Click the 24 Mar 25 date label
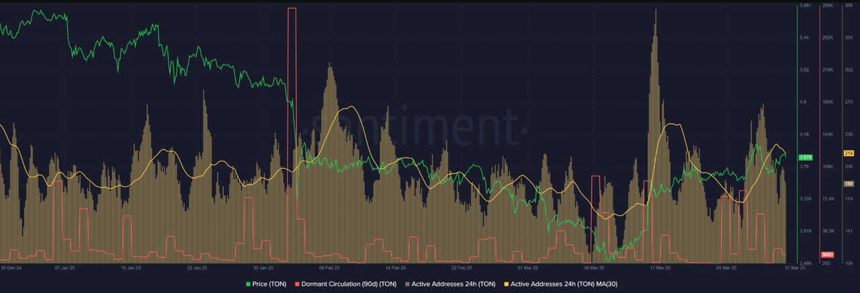 (726, 268)
